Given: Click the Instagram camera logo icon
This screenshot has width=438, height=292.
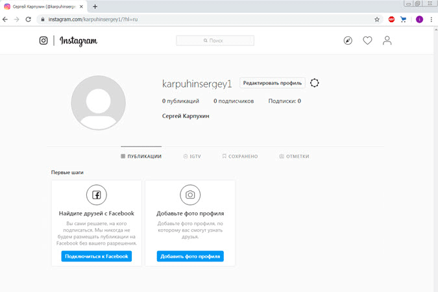Looking at the screenshot, I should coord(43,40).
